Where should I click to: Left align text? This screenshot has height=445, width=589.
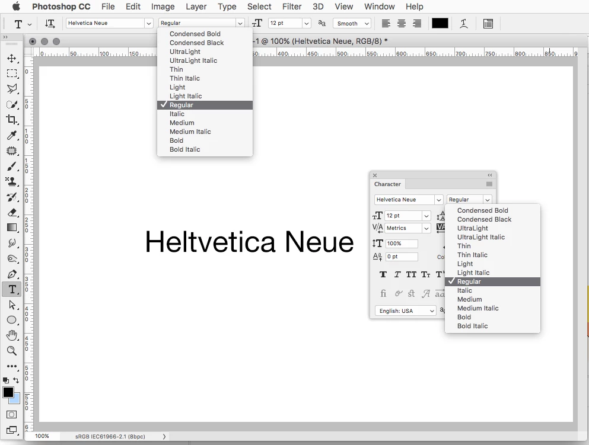click(386, 24)
